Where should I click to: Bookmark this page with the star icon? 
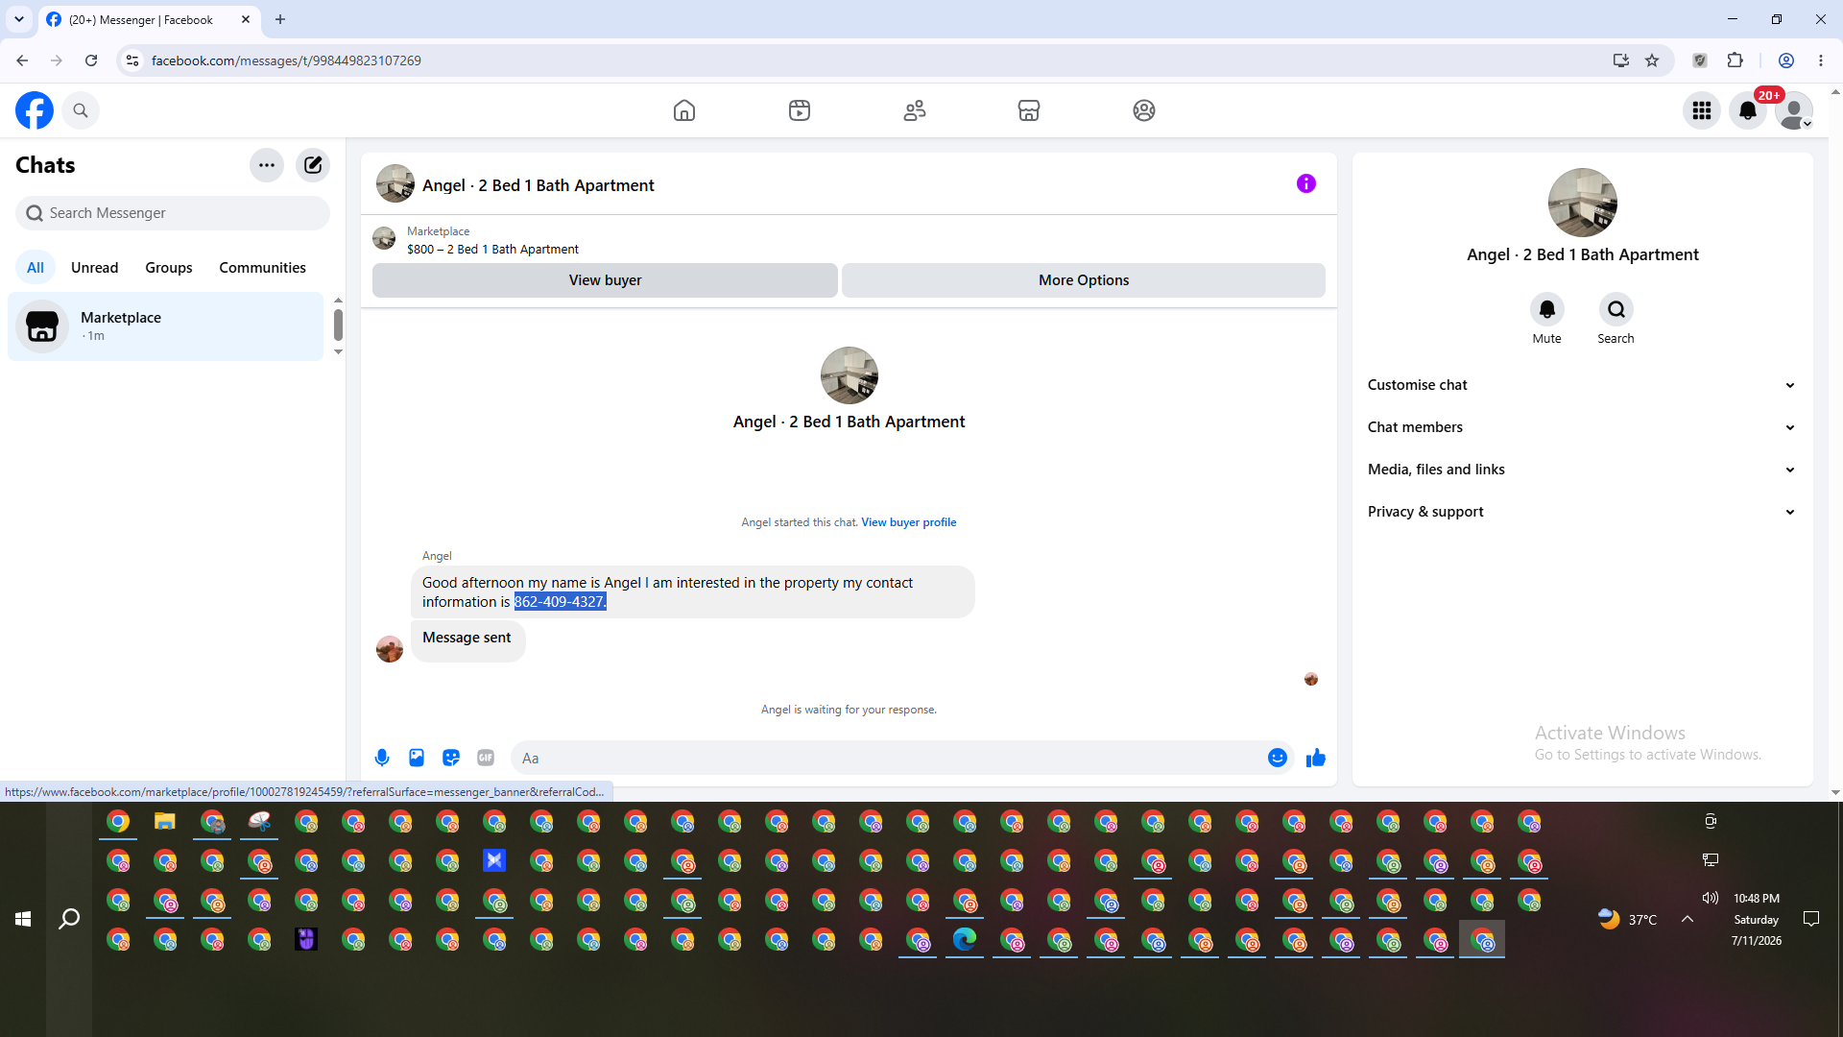(x=1652, y=60)
